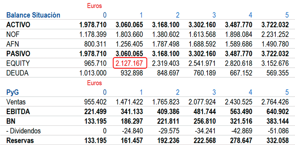Select the highlighted EQUITY value 2.127.167
Viewport: 295px width, 145px height.
pyautogui.click(x=130, y=63)
